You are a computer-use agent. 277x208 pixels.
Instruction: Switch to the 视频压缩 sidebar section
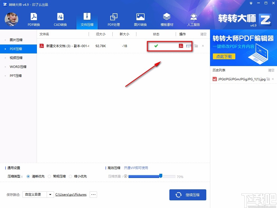point(17,58)
